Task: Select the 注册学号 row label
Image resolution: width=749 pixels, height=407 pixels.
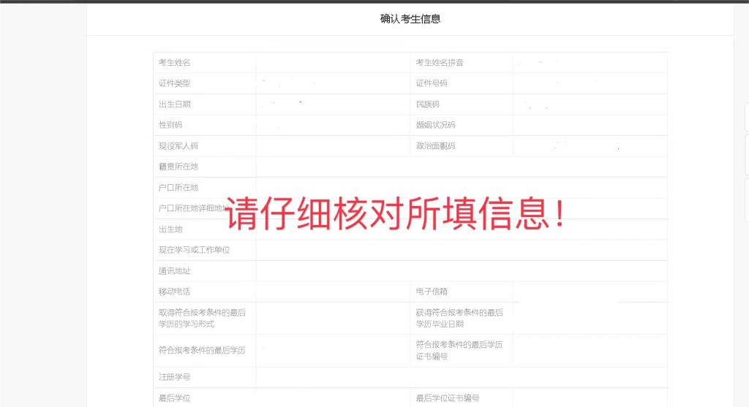Action: point(175,377)
